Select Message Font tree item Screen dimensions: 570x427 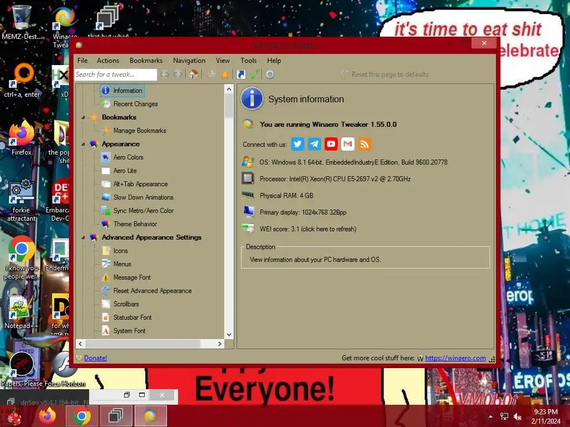click(131, 277)
